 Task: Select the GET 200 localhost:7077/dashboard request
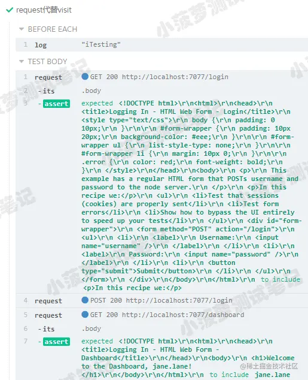tap(161, 315)
